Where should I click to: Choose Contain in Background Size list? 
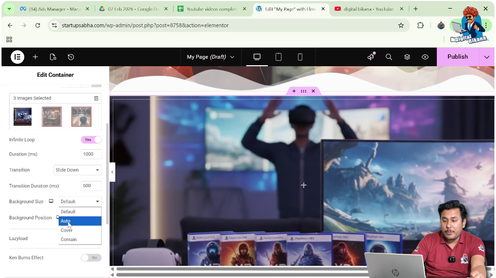(80, 240)
